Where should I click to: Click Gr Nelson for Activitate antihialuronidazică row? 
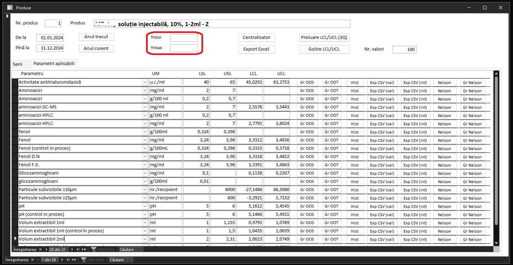pos(473,82)
